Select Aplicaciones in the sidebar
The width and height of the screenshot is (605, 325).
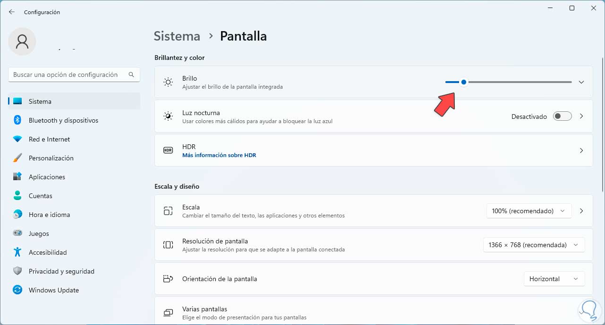pyautogui.click(x=47, y=177)
